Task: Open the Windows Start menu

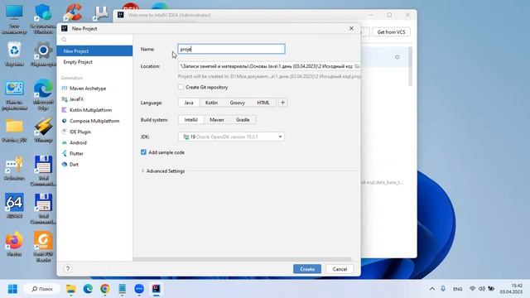Action: point(12,289)
